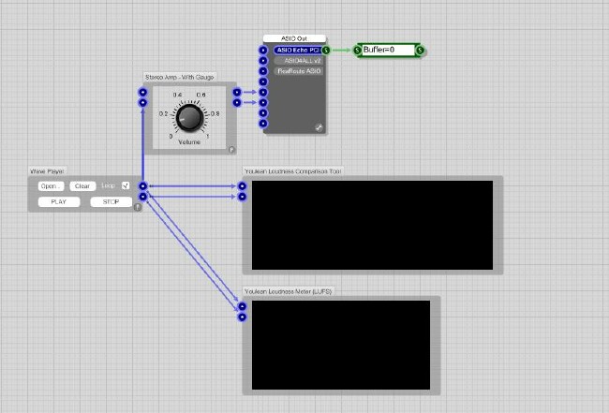Select top input connector of Stereo Amp
Image resolution: width=609 pixels, height=413 pixels.
[x=142, y=92]
